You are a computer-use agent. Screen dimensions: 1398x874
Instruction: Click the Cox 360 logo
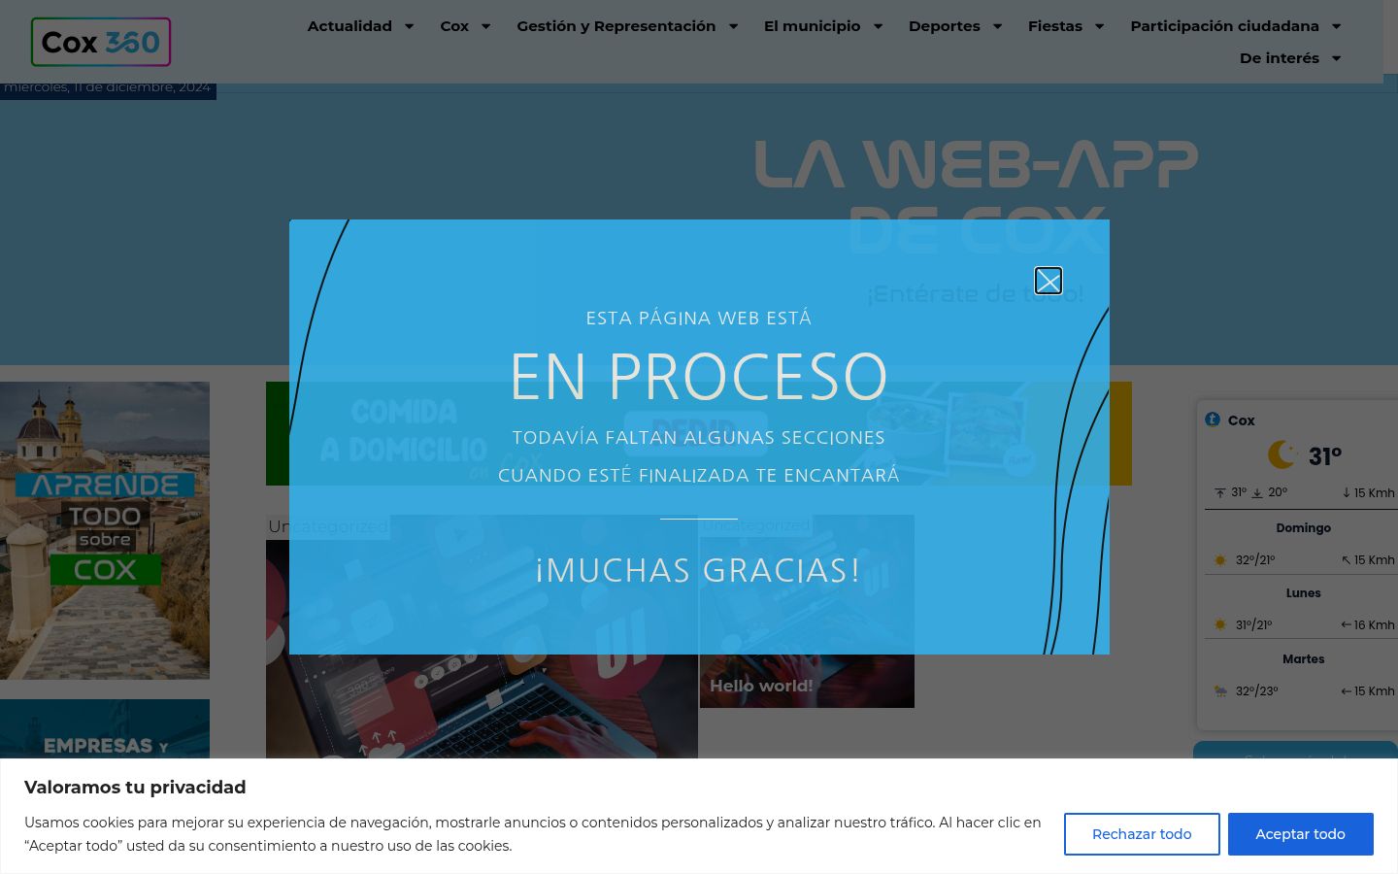101,42
